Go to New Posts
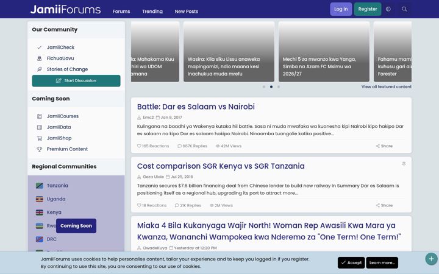 (187, 12)
